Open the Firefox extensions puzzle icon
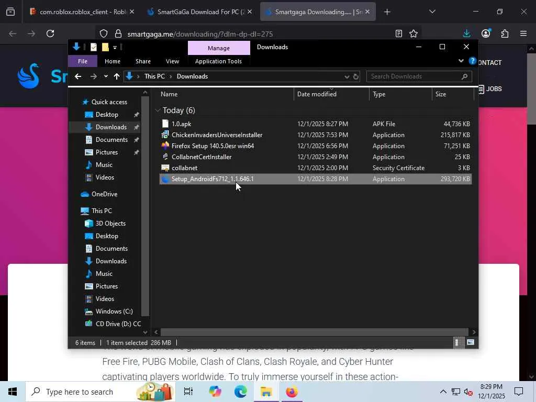 [x=505, y=33]
